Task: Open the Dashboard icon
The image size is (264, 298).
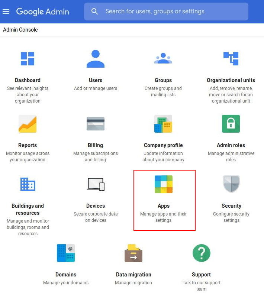Action: coord(28,59)
